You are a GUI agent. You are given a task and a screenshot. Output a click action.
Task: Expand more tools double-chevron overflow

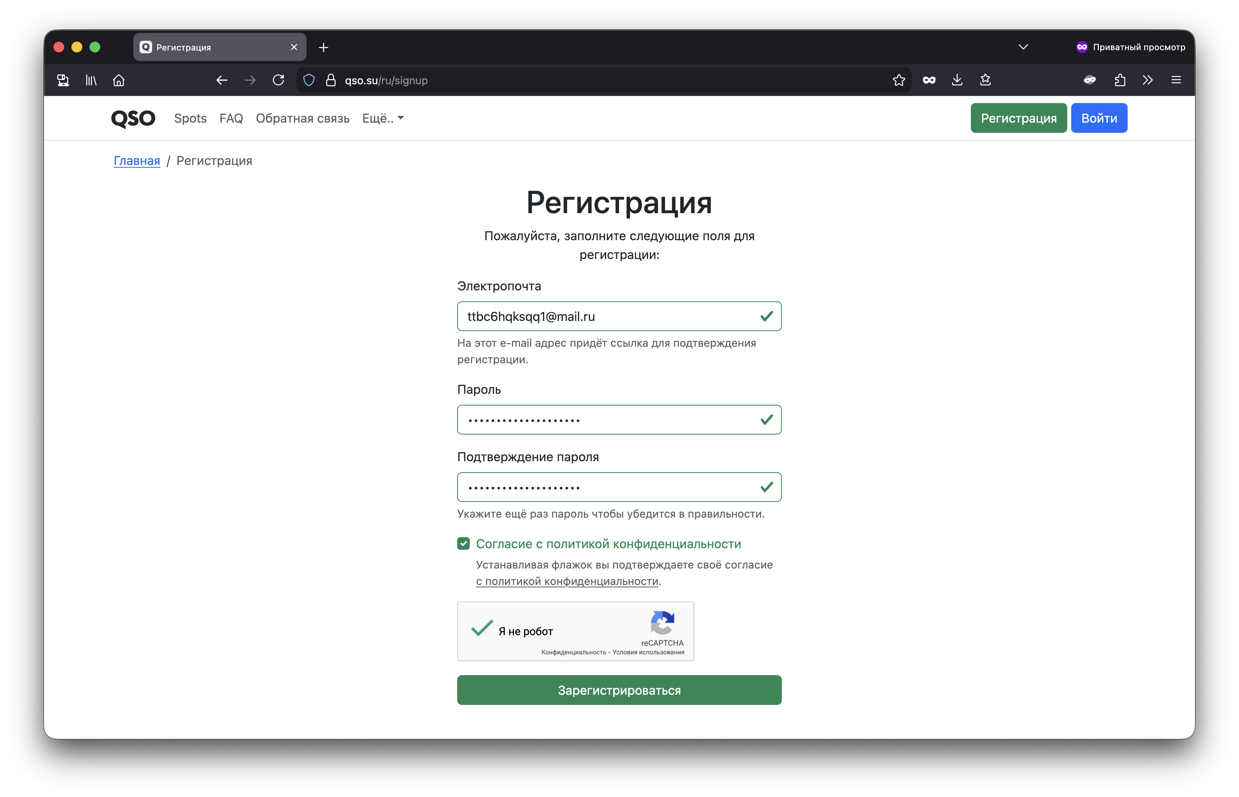1148,80
